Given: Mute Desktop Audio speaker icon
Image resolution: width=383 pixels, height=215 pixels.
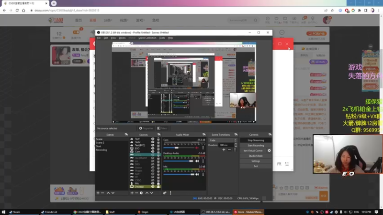Looking at the screenshot, I should point(197,161).
